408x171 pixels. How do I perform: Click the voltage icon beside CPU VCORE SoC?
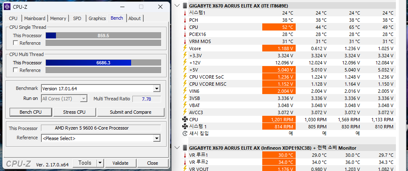185,77
